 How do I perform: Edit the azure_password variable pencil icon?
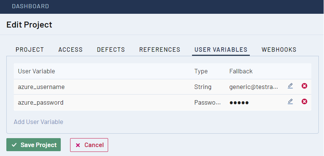tap(290, 101)
